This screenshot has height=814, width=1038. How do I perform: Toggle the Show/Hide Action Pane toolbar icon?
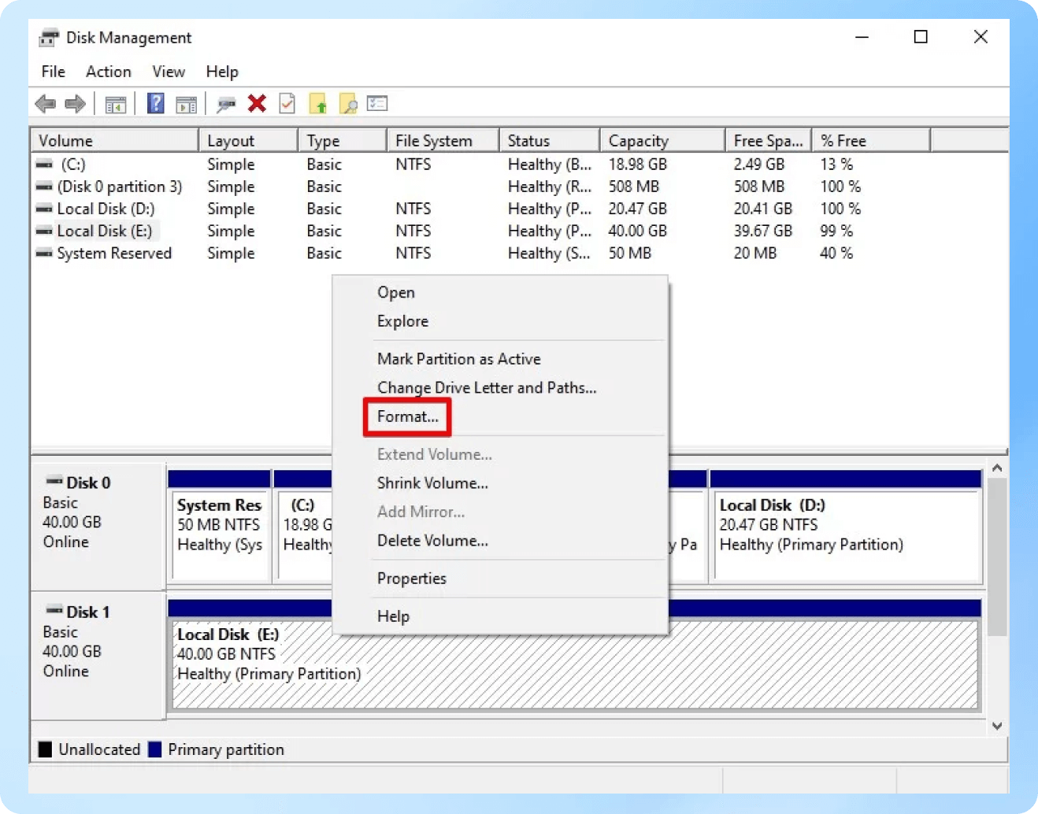pyautogui.click(x=187, y=104)
